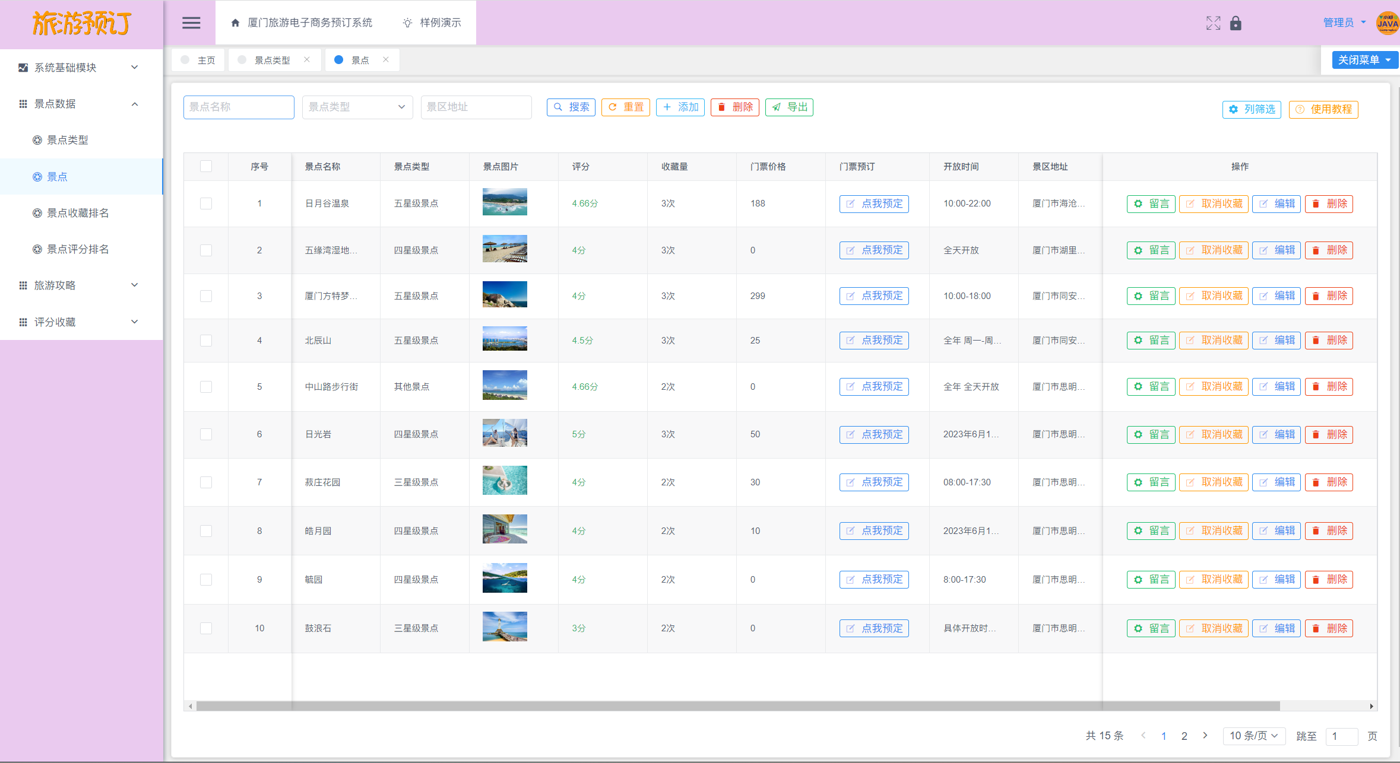Screen dimensions: 1400x763
Task: Open the 景点类型 filter dropdown
Action: pyautogui.click(x=357, y=107)
